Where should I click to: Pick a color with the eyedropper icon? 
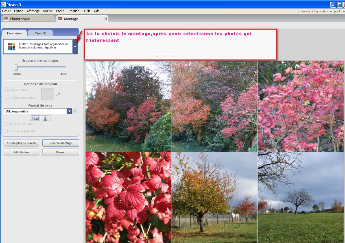(x=58, y=94)
